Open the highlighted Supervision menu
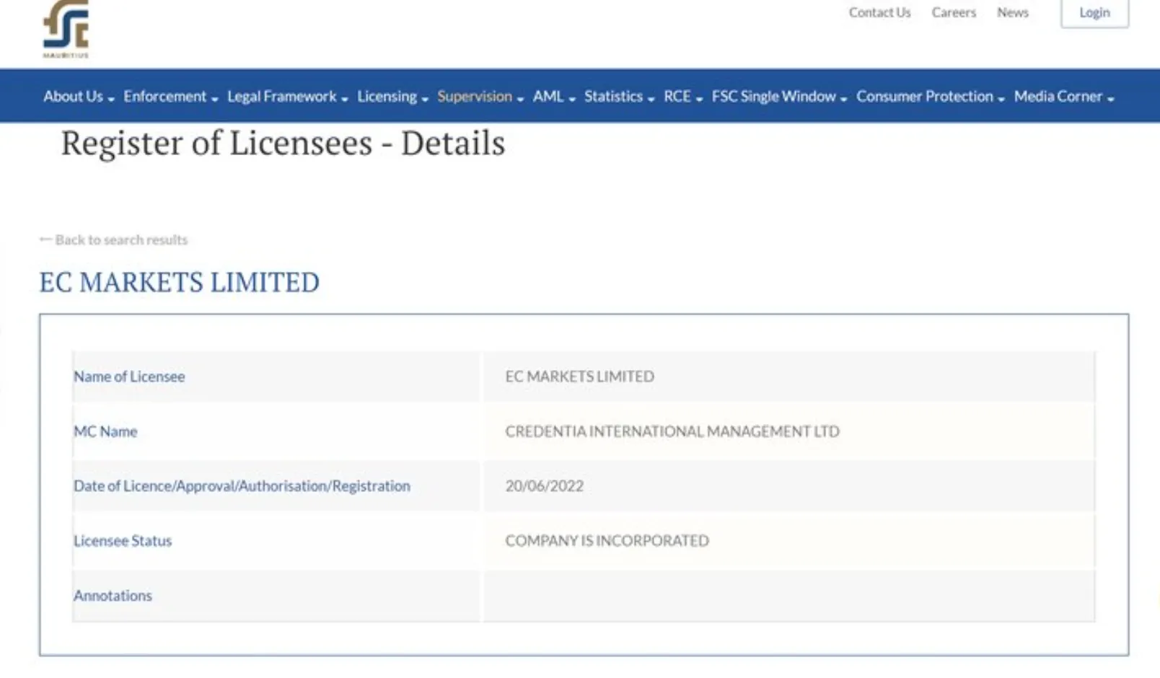The height and width of the screenshot is (678, 1160). click(x=480, y=97)
